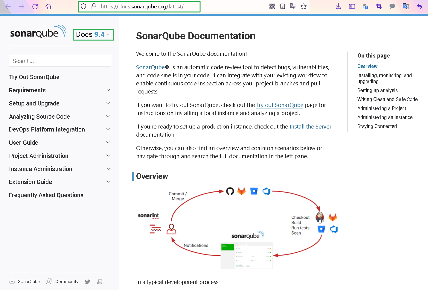This screenshot has width=428, height=290.
Task: Follow the 'Try out SonarQube' inline link
Action: coord(280,105)
